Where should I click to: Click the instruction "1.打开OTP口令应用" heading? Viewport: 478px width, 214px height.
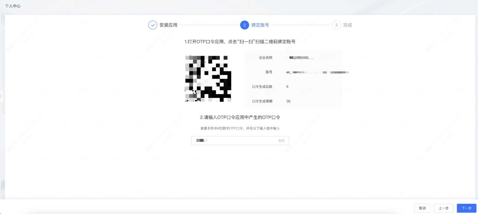tap(240, 42)
